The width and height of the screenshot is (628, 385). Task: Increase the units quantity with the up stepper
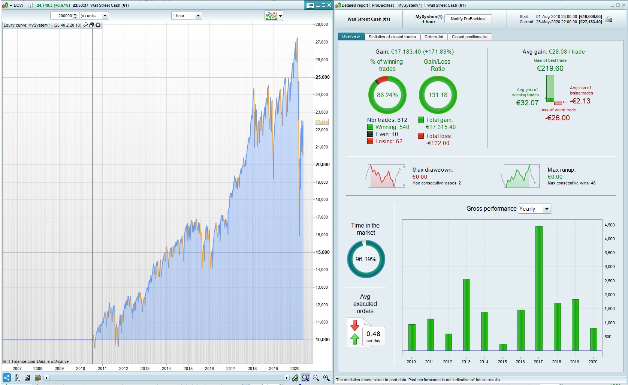(75, 14)
